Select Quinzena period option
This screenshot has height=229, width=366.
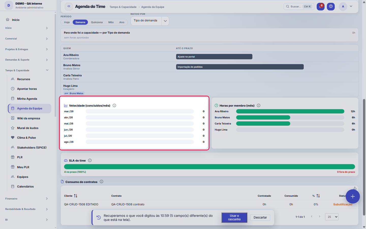pyautogui.click(x=97, y=22)
